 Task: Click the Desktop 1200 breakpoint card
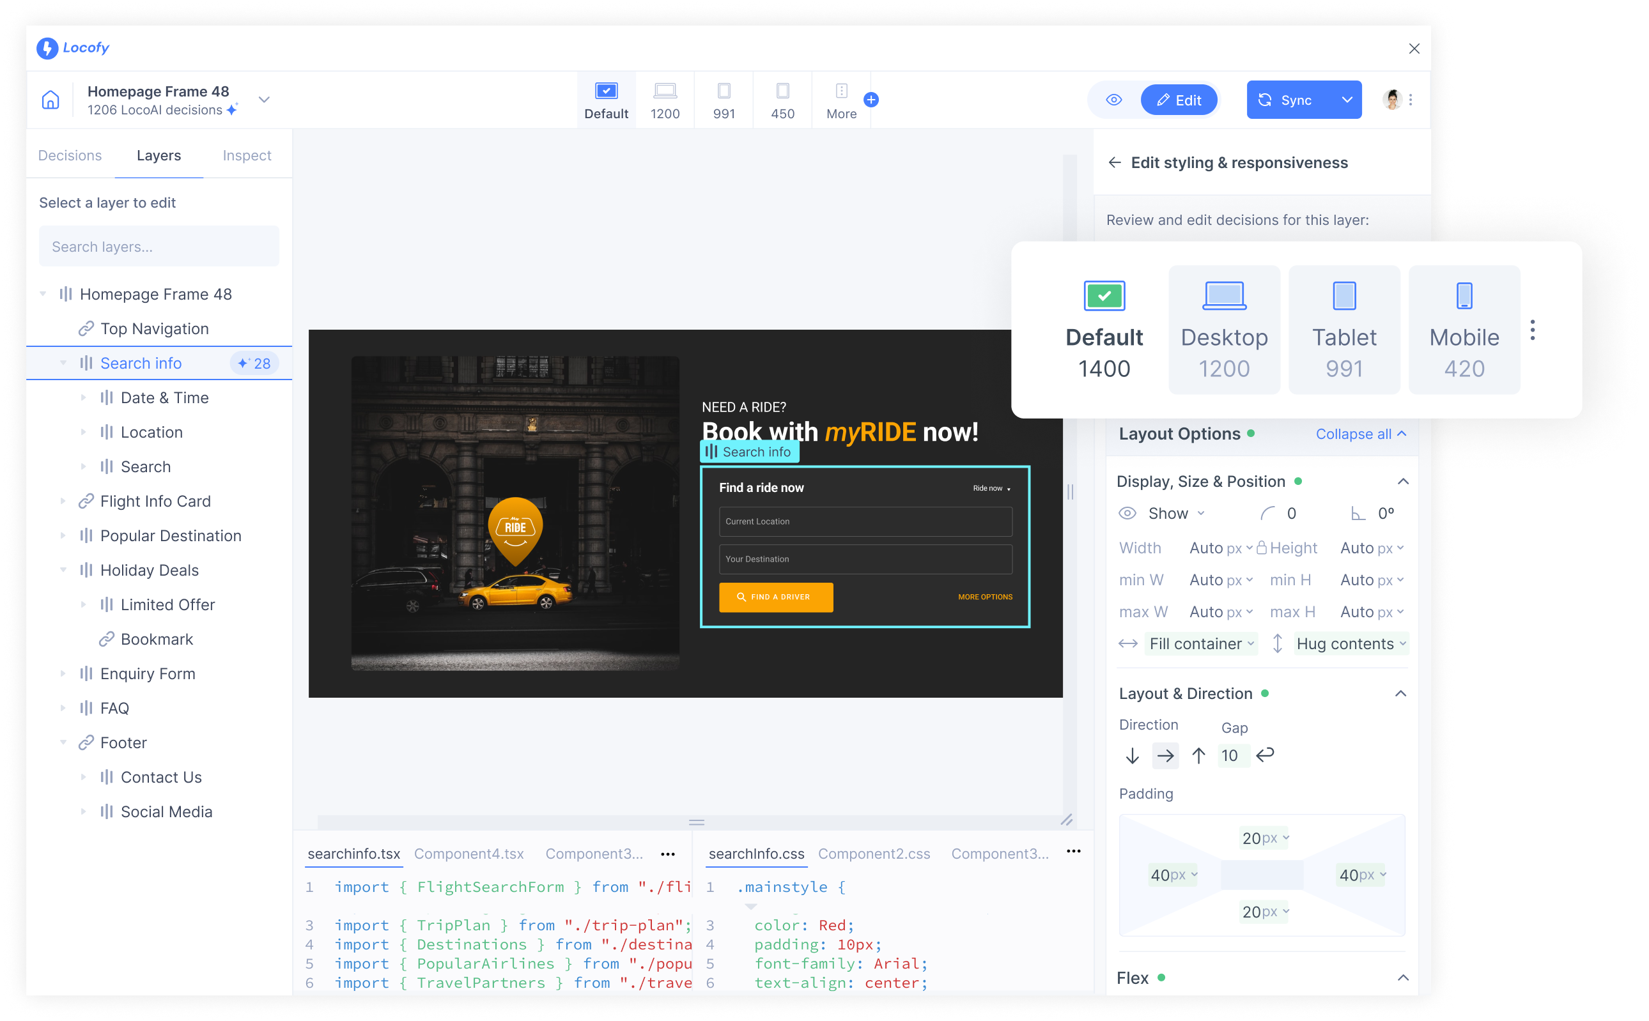click(1223, 329)
